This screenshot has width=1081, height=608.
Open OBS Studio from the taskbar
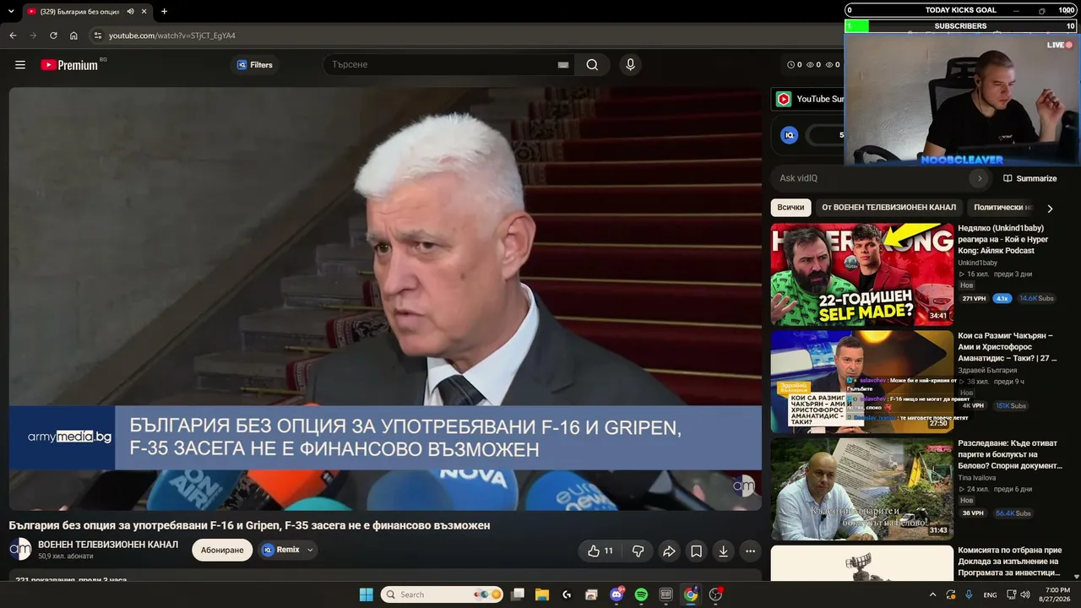point(716,594)
